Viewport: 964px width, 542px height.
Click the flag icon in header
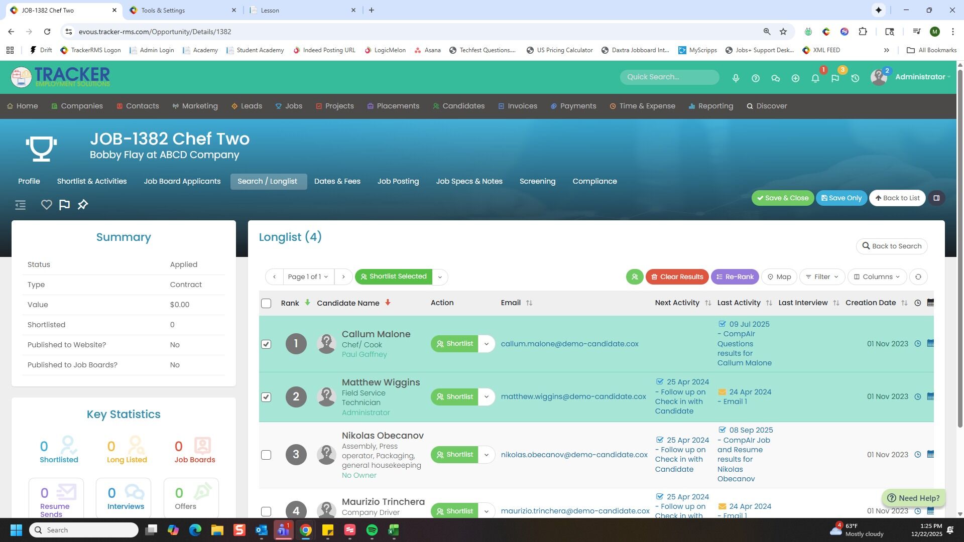(x=835, y=78)
